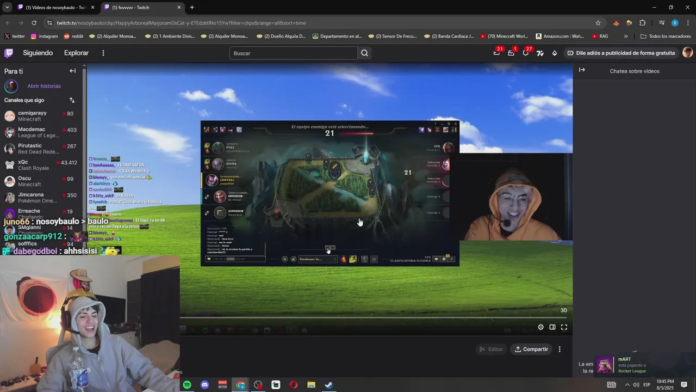Click the Compartir button

point(532,349)
